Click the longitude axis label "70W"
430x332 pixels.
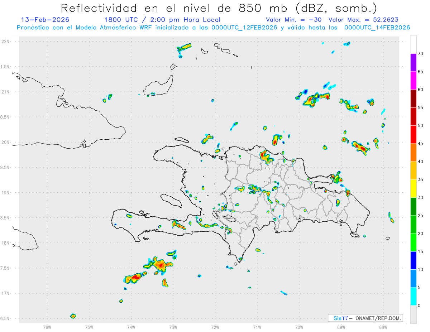tap(299, 327)
